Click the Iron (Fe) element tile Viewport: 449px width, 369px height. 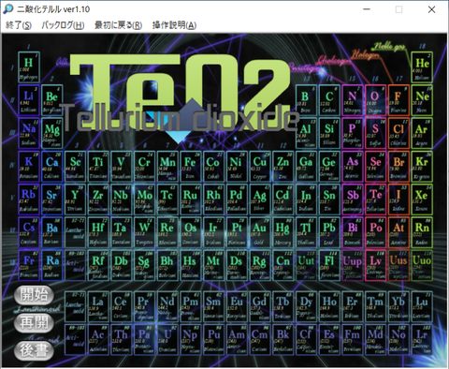click(191, 167)
